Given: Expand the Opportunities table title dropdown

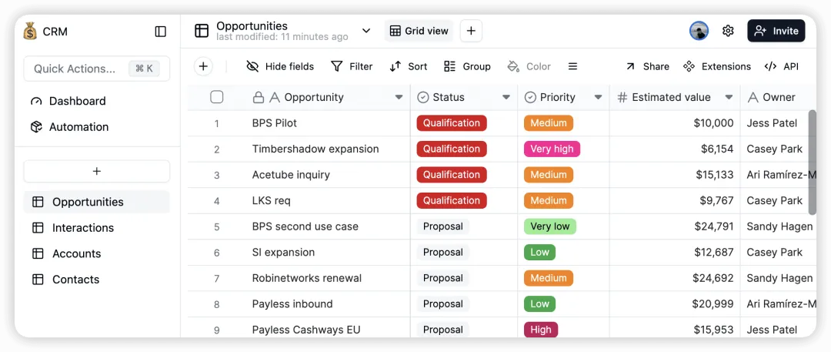Looking at the screenshot, I should [x=365, y=31].
